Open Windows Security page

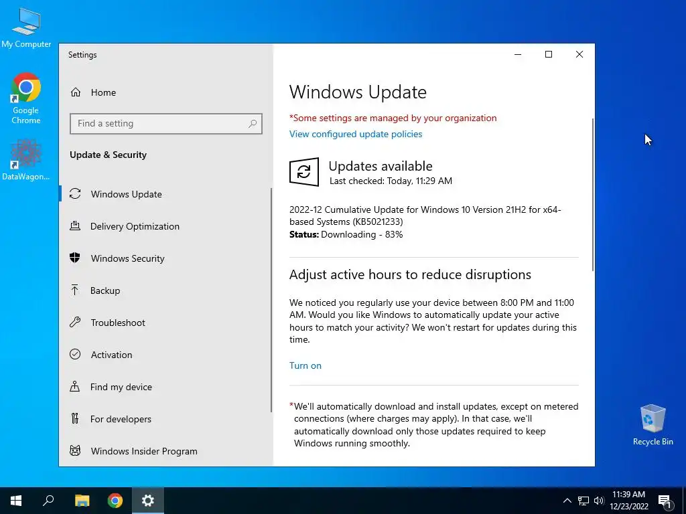128,258
